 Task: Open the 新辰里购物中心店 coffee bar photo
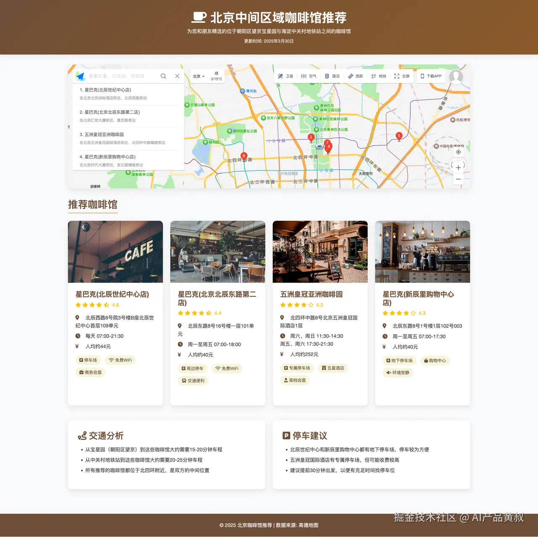click(x=422, y=252)
